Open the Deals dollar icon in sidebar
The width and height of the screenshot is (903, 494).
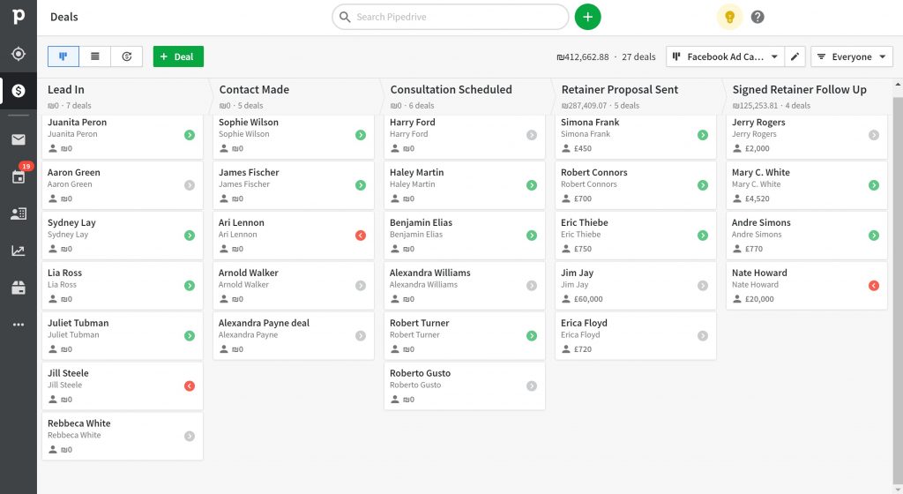click(x=19, y=90)
